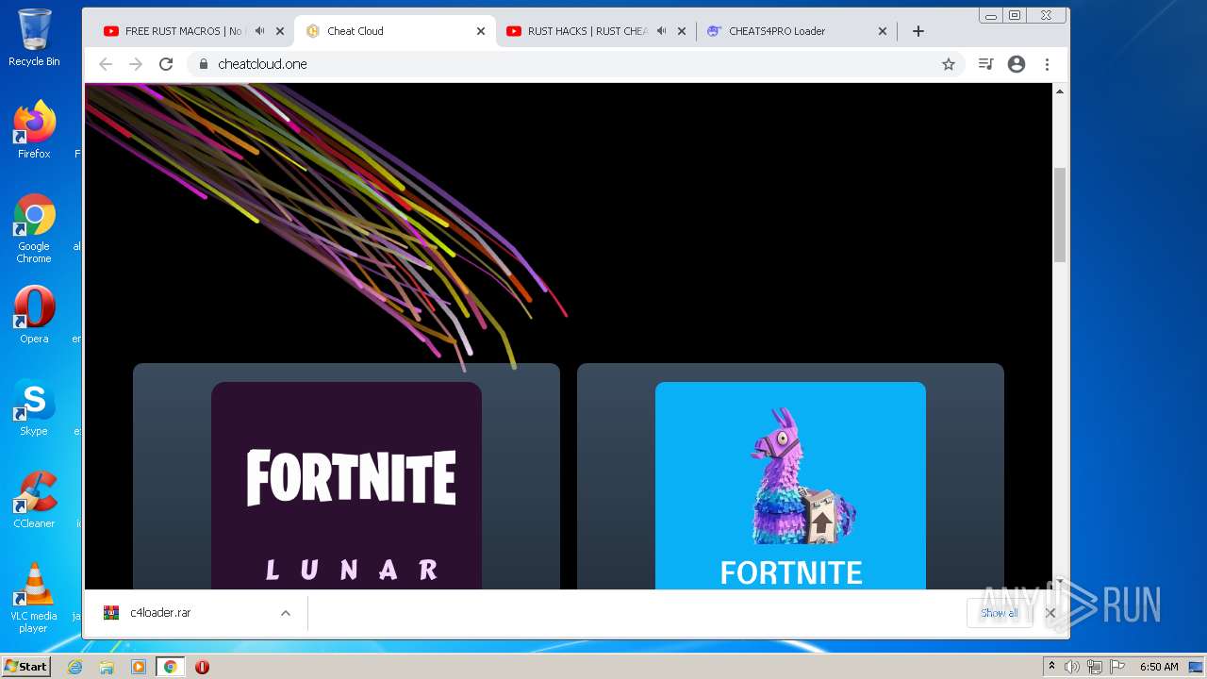Screen dimensions: 1207x679
Task: Launch Skype from the desktop shortcut
Action: pos(34,406)
